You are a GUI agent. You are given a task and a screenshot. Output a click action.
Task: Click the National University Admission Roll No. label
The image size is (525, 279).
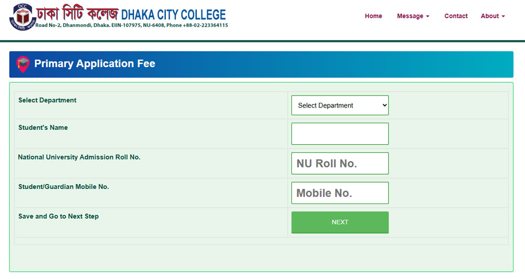pos(79,157)
